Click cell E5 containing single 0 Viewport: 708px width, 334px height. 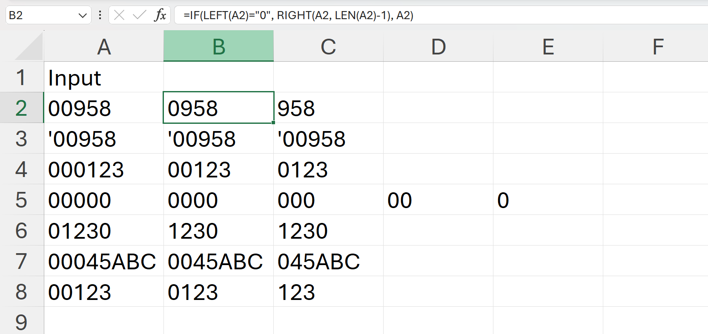pos(548,200)
